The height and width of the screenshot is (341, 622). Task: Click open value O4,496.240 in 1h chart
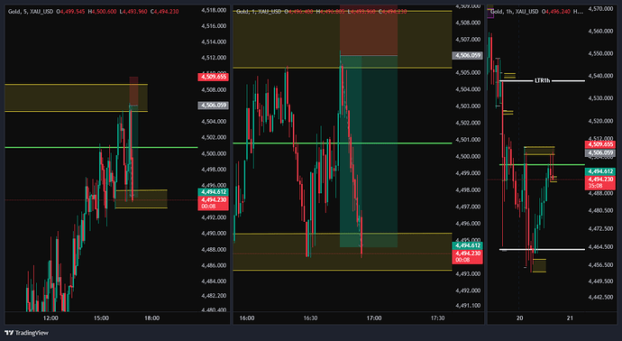556,12
